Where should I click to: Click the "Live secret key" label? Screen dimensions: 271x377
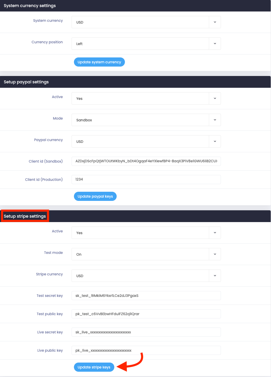coord(50,332)
